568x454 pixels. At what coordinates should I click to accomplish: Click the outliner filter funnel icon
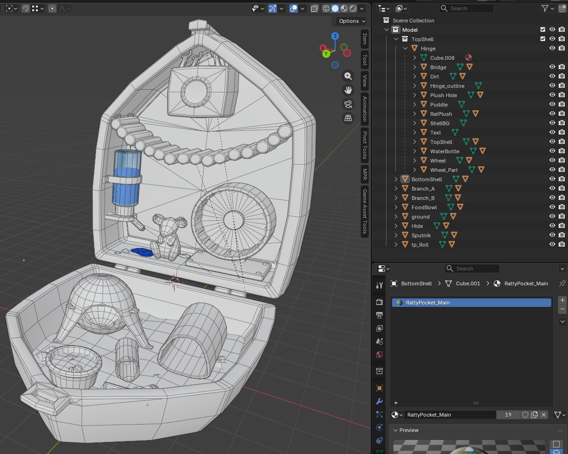(x=545, y=8)
